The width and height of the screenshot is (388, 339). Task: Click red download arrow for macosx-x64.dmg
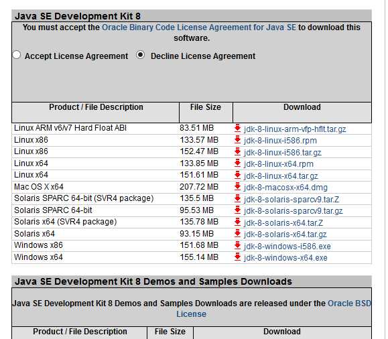[x=237, y=186]
